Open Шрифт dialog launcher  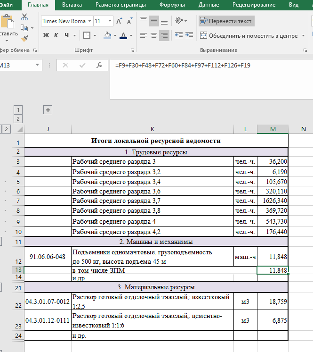pos(132,50)
